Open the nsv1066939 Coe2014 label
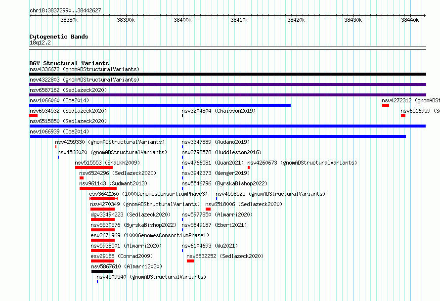This screenshot has width=440, height=301. tap(59, 131)
